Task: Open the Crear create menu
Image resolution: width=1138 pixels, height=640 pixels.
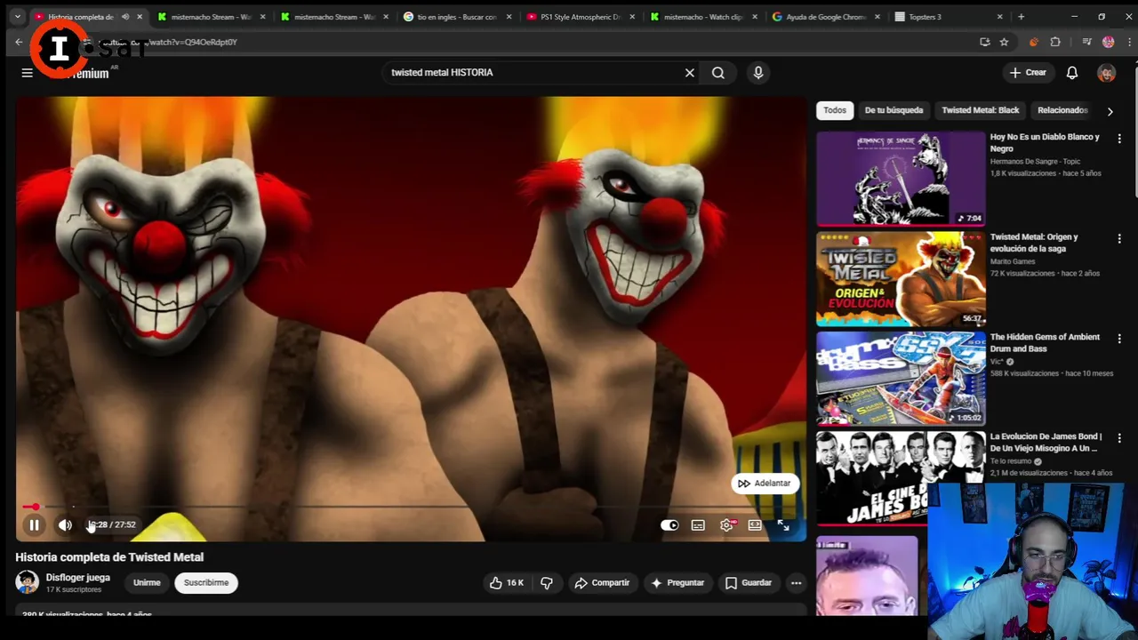Action: point(1028,73)
